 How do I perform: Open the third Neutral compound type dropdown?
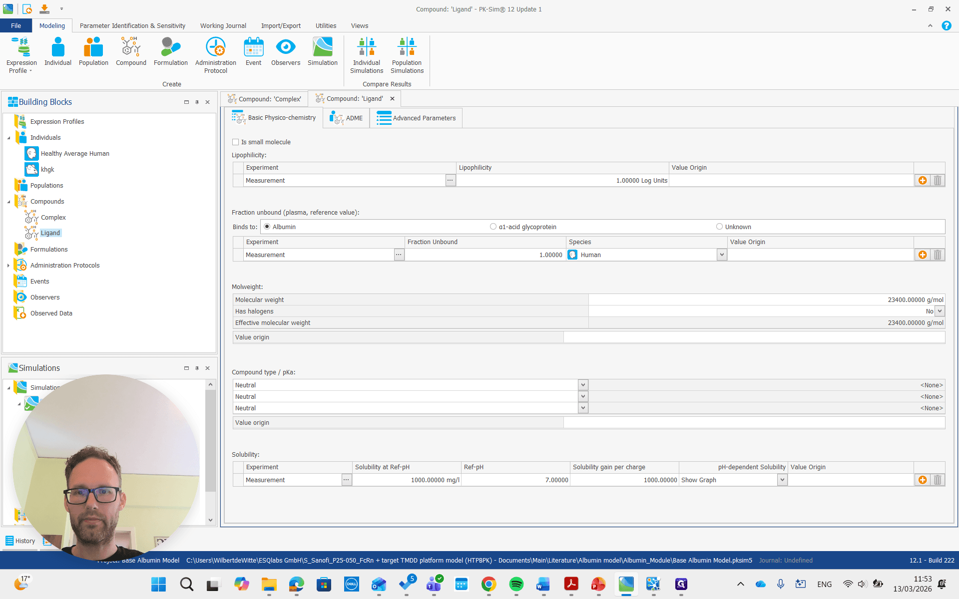pos(583,408)
